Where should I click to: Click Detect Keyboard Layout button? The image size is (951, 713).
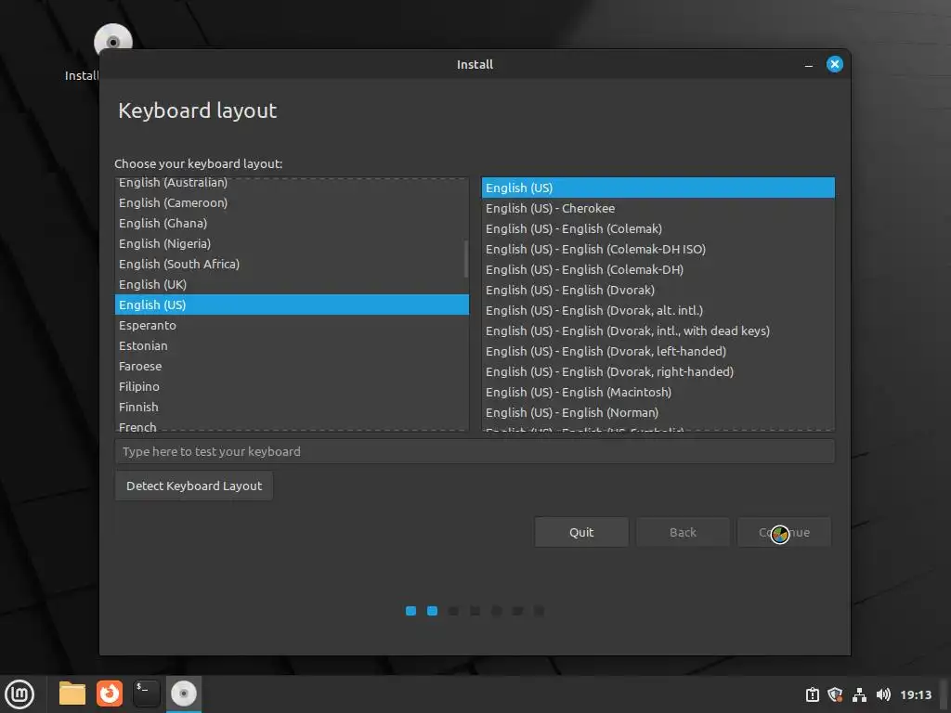point(194,486)
